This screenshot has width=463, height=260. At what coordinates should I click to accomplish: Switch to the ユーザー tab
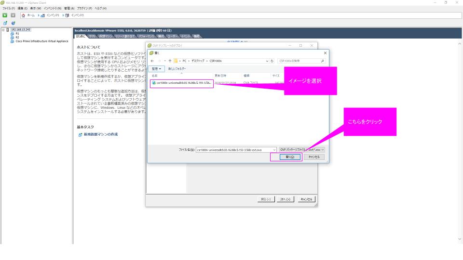173,36
